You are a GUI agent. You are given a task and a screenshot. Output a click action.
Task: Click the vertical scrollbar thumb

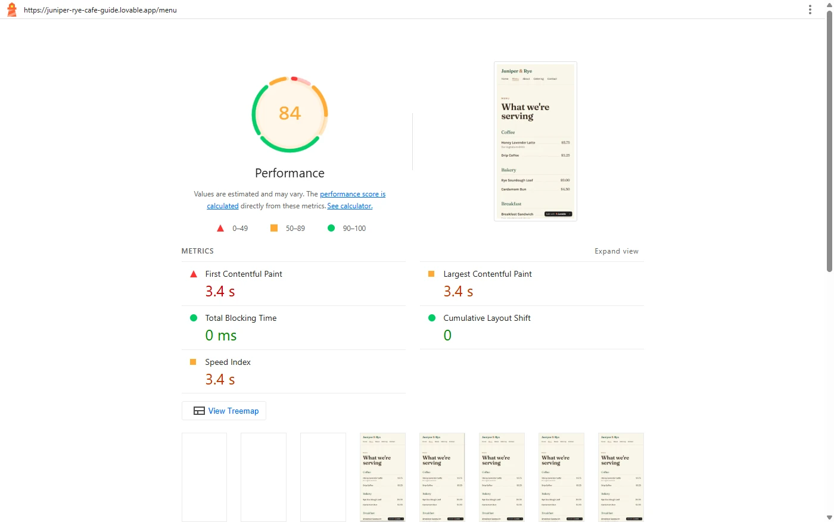click(829, 141)
